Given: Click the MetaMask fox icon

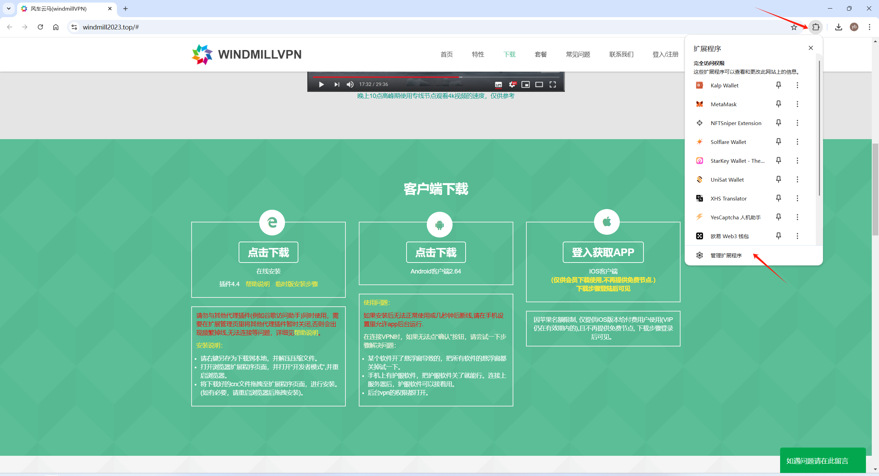Looking at the screenshot, I should [x=699, y=104].
